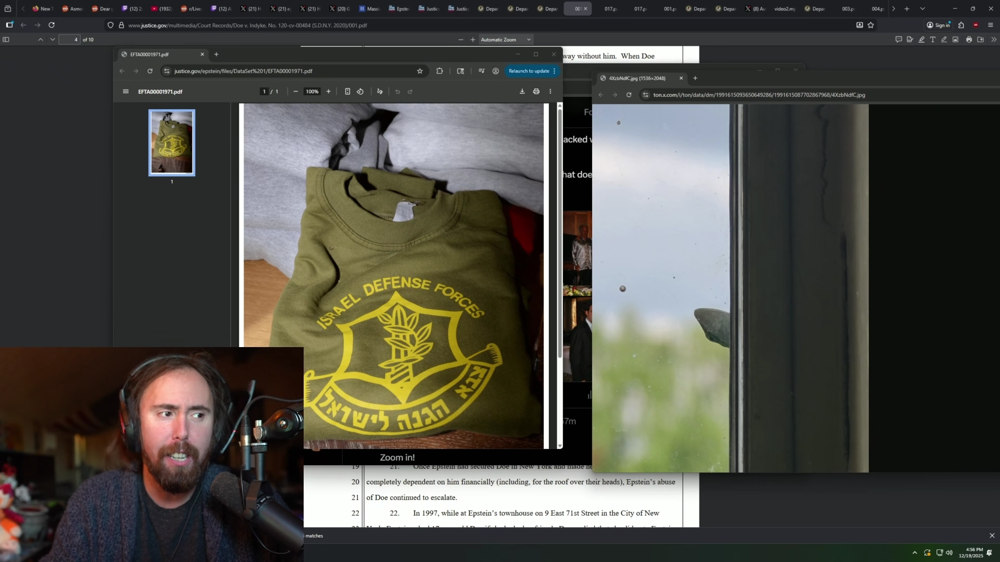Rotate the EFTA00001971 PDF counterclockwise
Viewport: 1000px width, 562px height.
click(x=360, y=92)
